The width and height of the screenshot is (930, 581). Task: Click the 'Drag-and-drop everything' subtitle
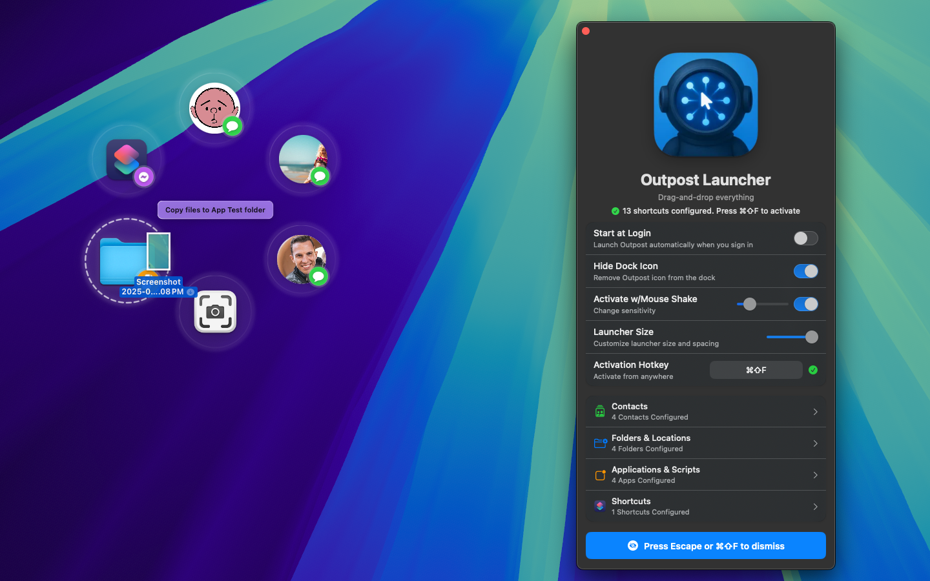tap(706, 198)
